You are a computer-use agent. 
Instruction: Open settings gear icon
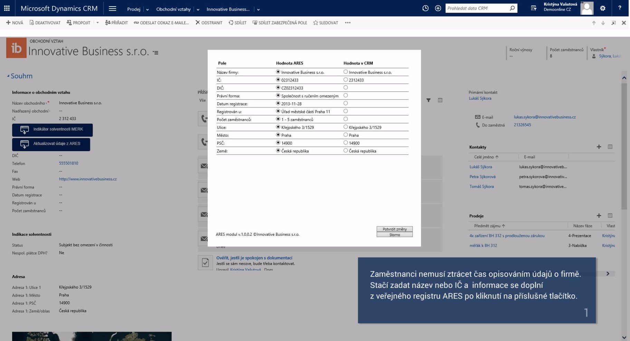point(603,8)
